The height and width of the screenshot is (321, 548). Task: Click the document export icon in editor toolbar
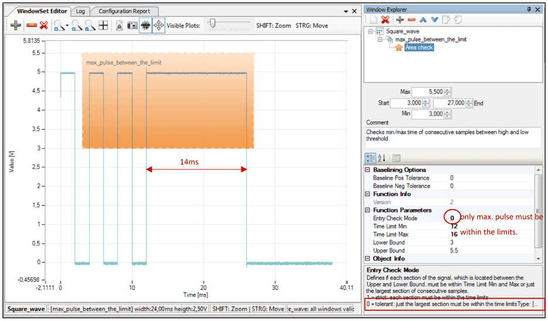[x=119, y=25]
